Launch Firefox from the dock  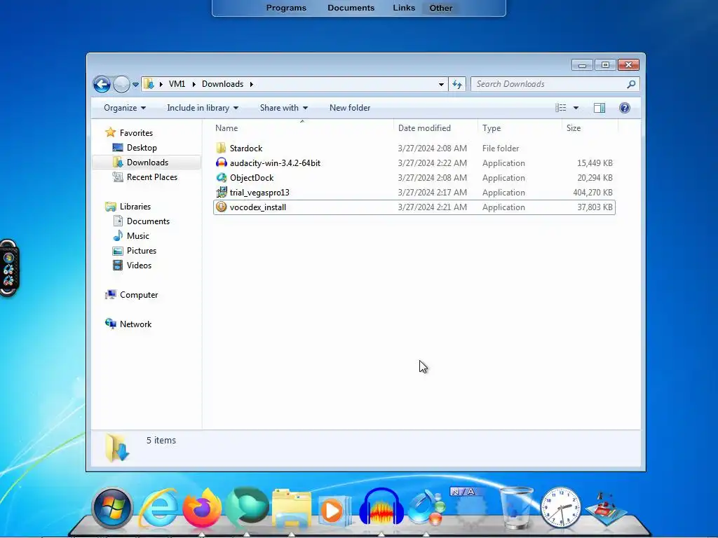[x=202, y=508]
